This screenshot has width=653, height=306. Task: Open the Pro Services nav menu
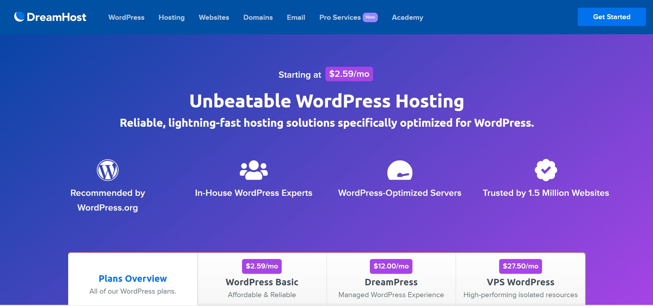(340, 17)
